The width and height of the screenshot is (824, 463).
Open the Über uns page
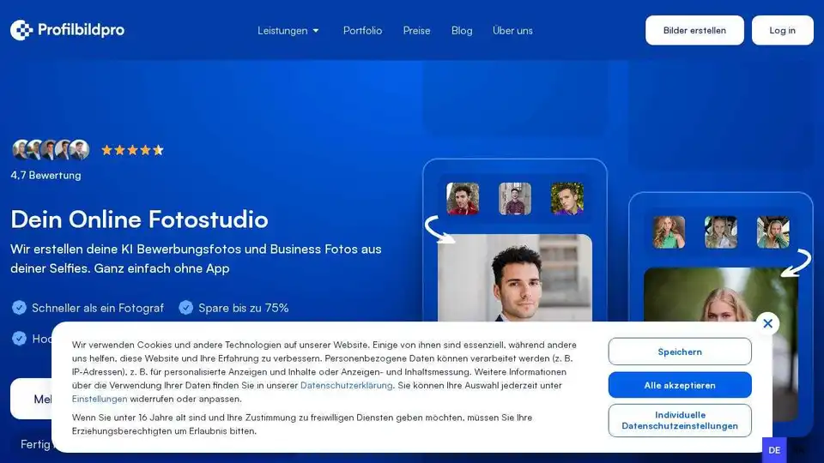click(513, 31)
